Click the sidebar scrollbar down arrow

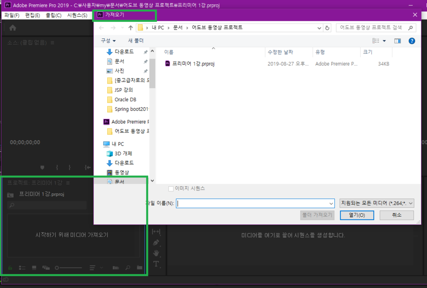[x=152, y=181]
